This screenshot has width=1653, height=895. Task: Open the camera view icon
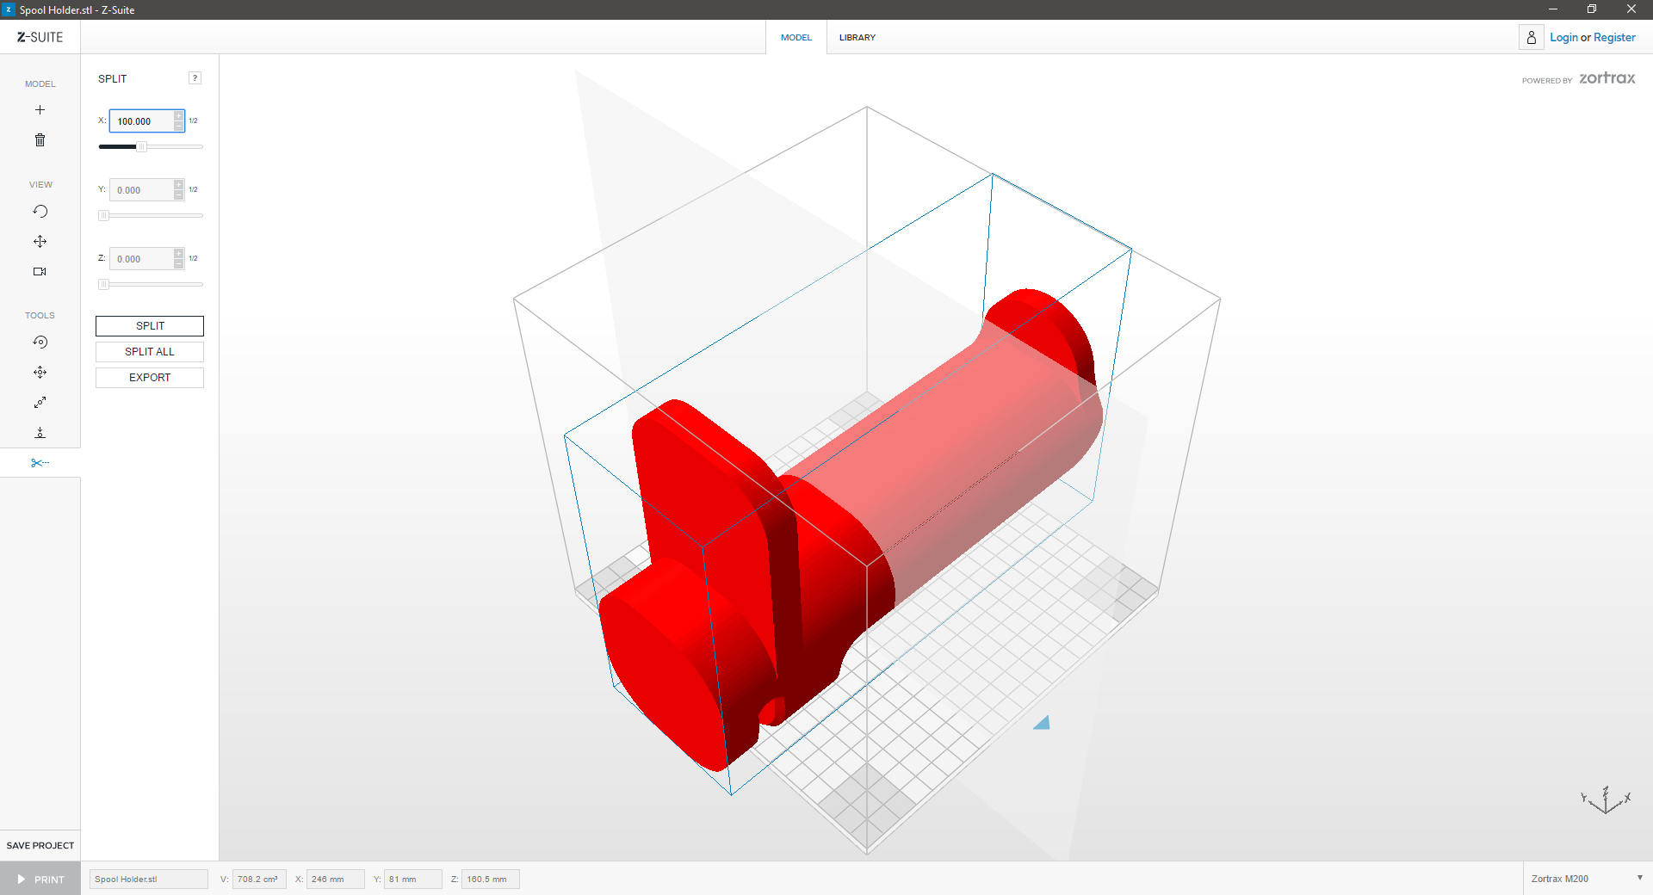coord(40,272)
